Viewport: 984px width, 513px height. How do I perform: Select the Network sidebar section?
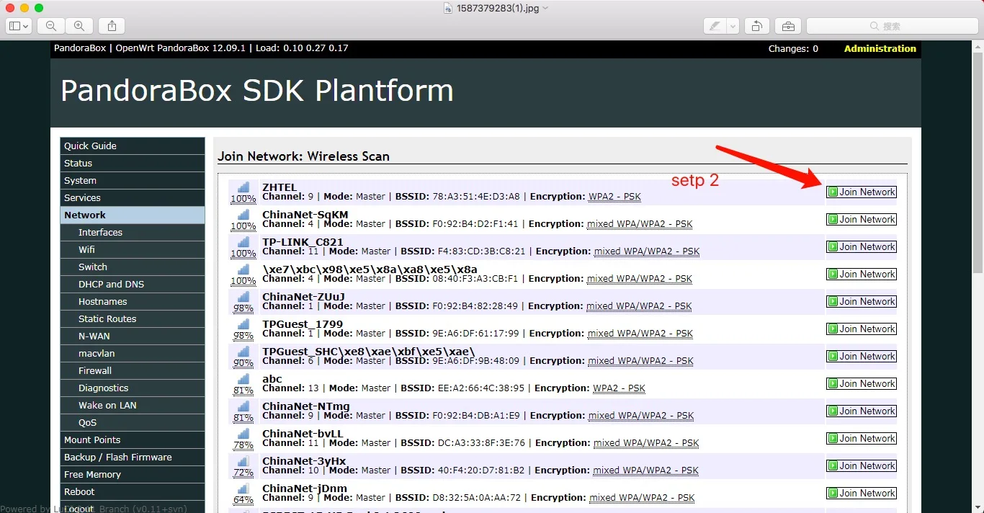tap(133, 215)
